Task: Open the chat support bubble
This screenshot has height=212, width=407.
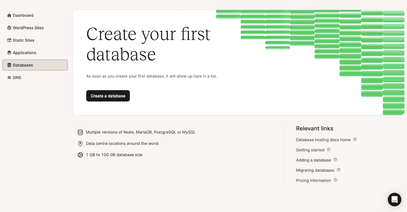Action: tap(394, 199)
